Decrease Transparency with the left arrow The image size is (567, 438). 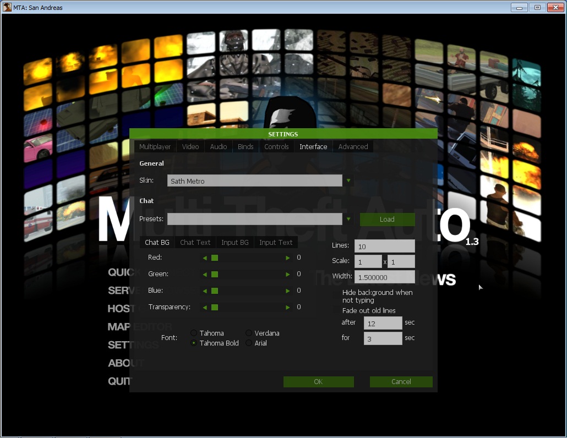pos(205,308)
